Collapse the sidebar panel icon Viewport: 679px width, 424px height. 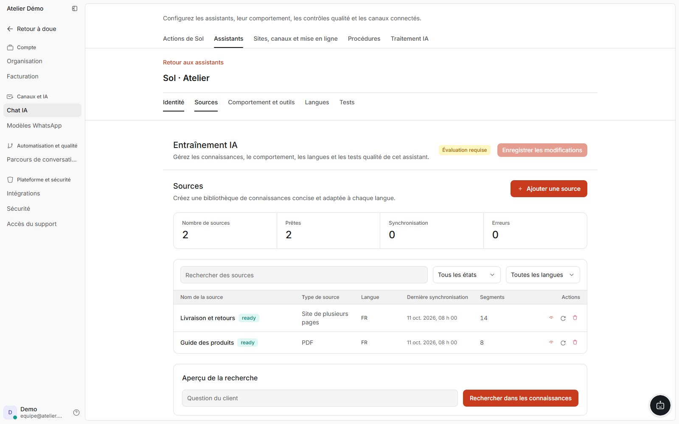click(75, 8)
